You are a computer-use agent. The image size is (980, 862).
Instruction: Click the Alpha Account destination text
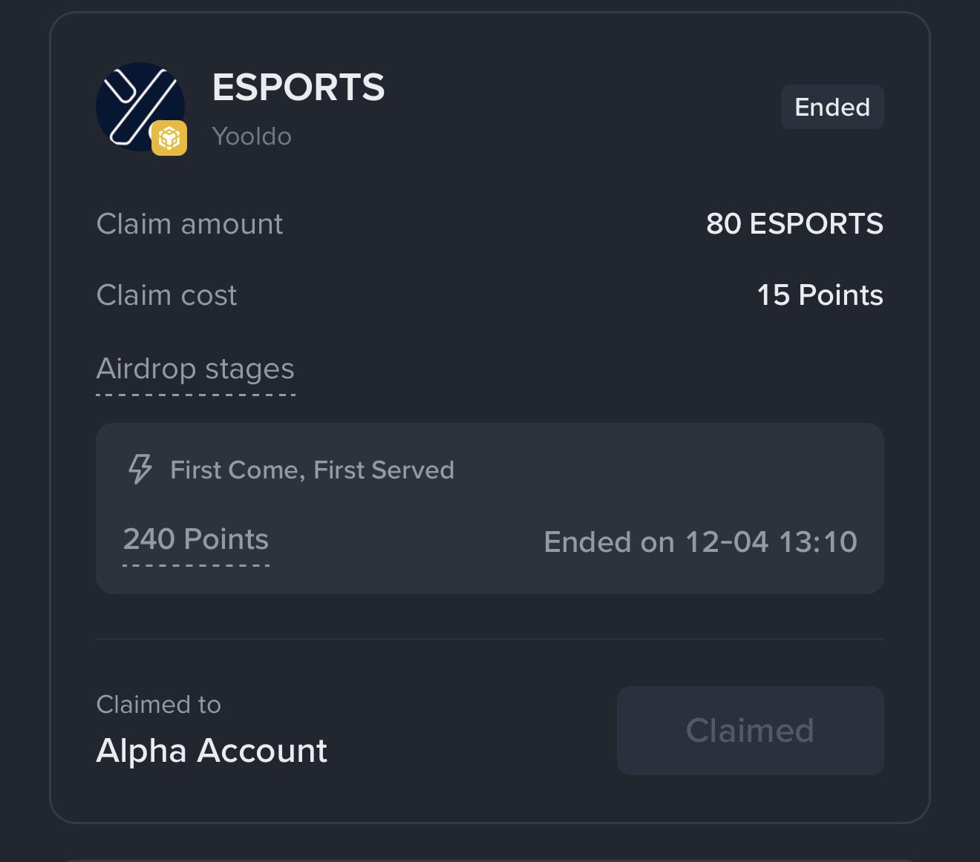[212, 751]
